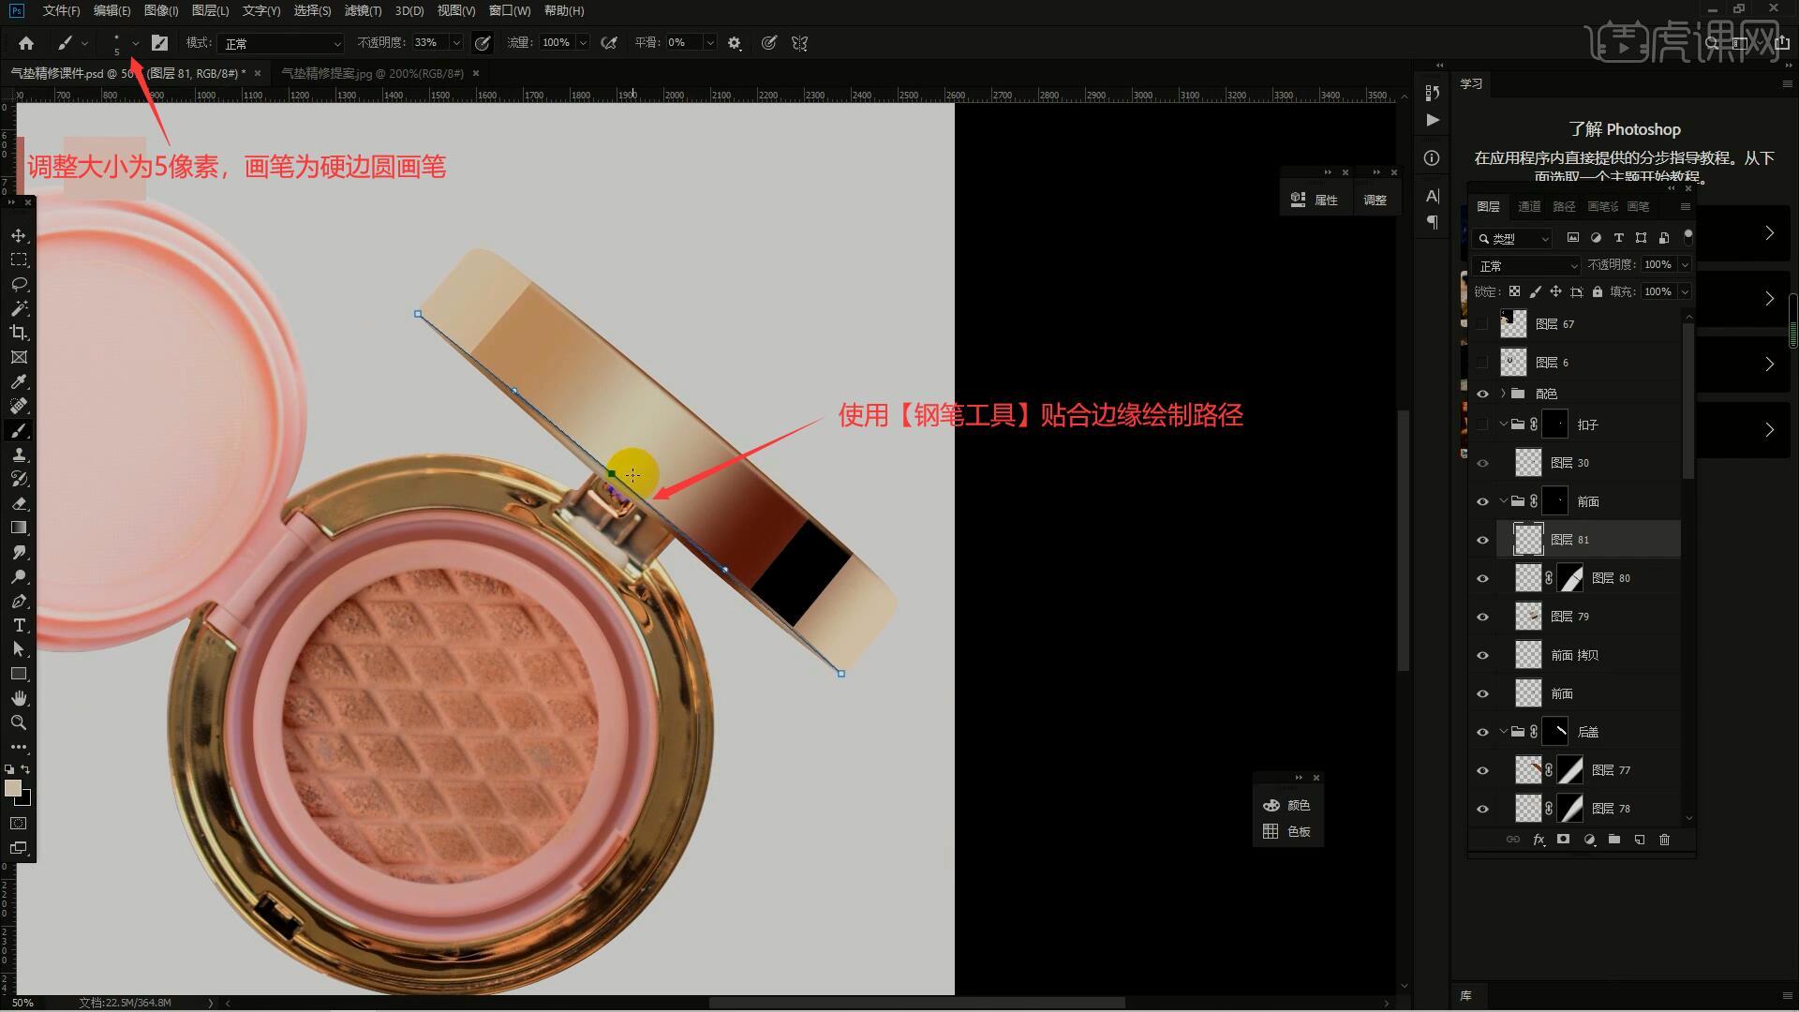Click the foreground color swatch
Image resolution: width=1799 pixels, height=1012 pixels.
(x=13, y=788)
